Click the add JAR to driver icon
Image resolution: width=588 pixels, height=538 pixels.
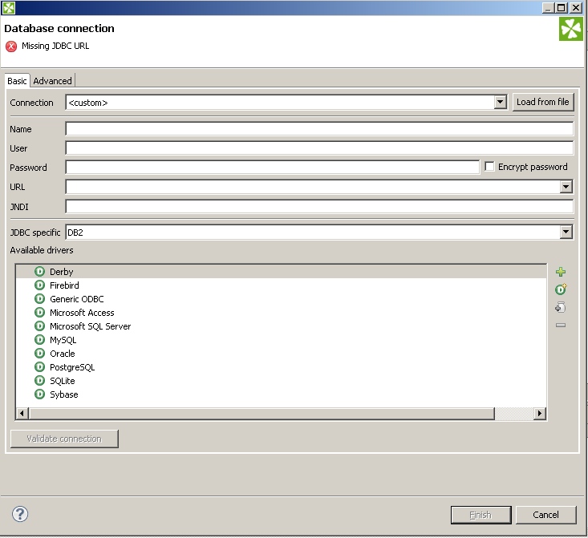(560, 307)
